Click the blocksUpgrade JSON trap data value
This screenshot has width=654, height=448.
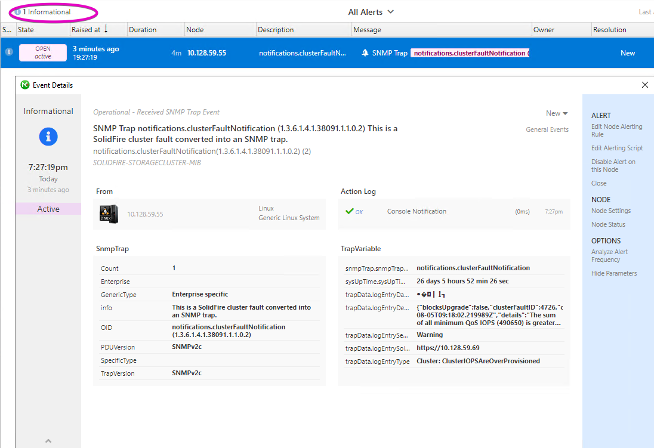coord(489,315)
